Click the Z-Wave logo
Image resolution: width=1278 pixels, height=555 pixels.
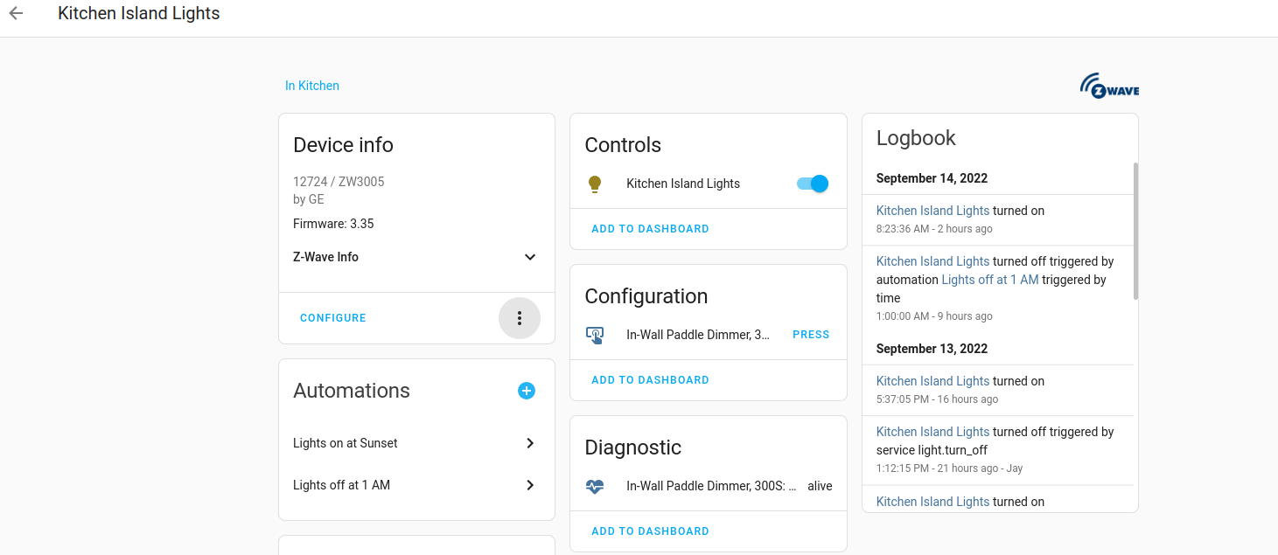pos(1109,86)
